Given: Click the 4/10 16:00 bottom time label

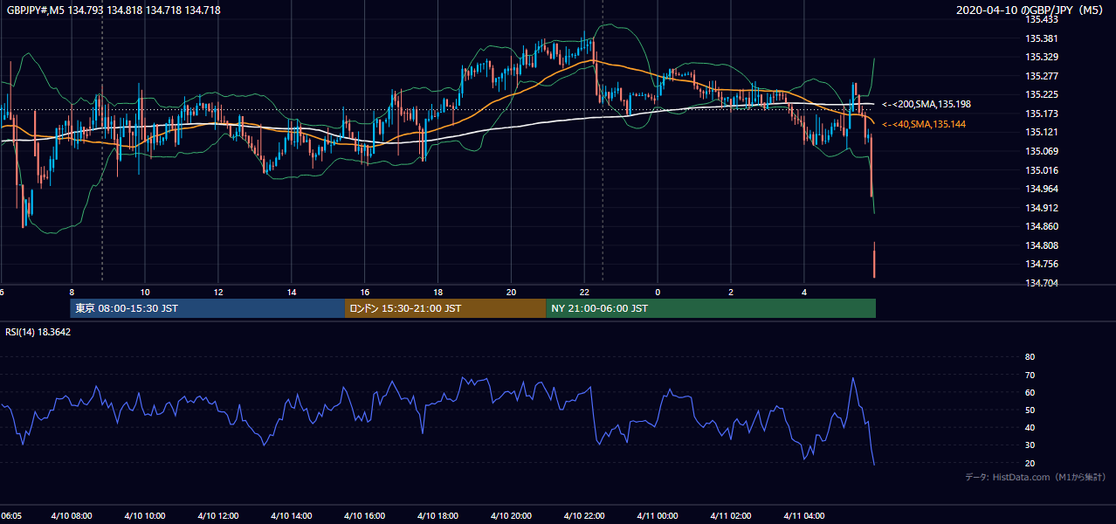Looking at the screenshot, I should [365, 516].
